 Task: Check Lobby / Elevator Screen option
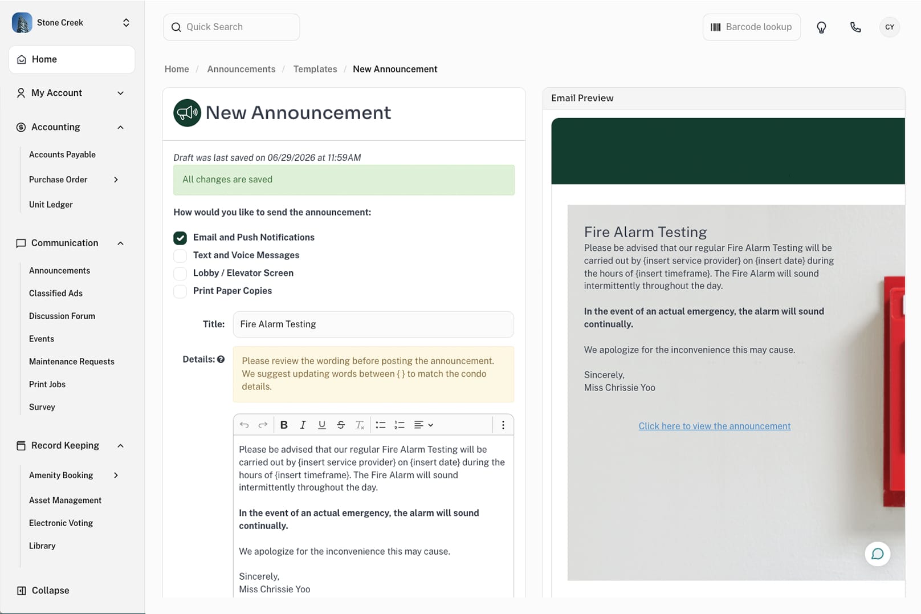pyautogui.click(x=180, y=273)
